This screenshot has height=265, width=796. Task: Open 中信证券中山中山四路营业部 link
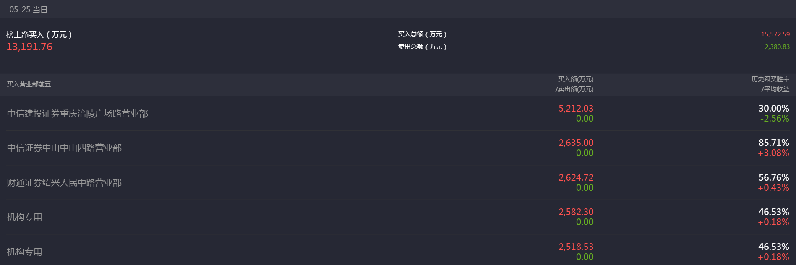[x=64, y=148]
